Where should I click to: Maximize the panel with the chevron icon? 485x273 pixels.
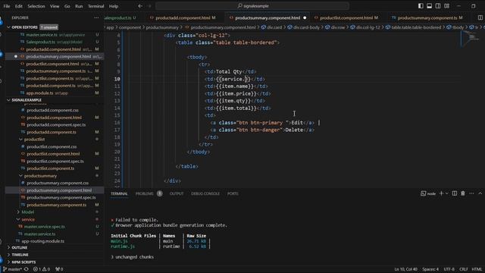[x=480, y=193]
